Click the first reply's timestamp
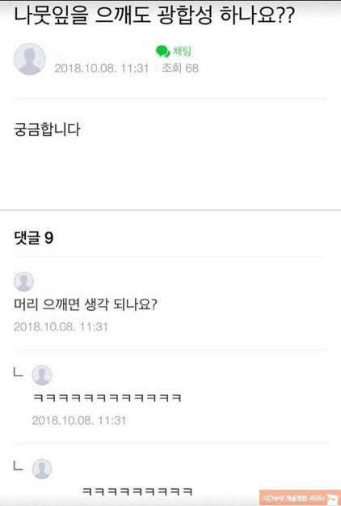The width and height of the screenshot is (341, 506). pos(79,420)
